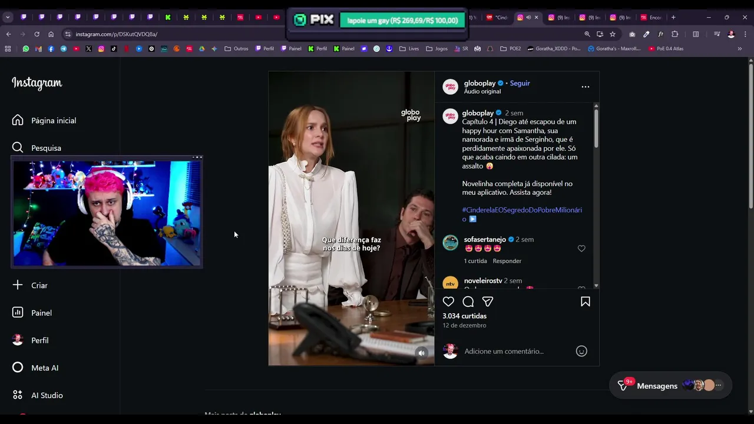The height and width of the screenshot is (424, 754).
Task: Open the comment bubble icon under the post
Action: click(468, 302)
